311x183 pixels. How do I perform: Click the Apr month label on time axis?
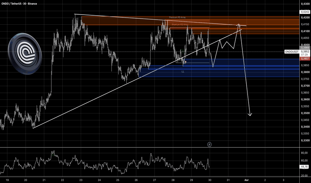pyautogui.click(x=247, y=180)
